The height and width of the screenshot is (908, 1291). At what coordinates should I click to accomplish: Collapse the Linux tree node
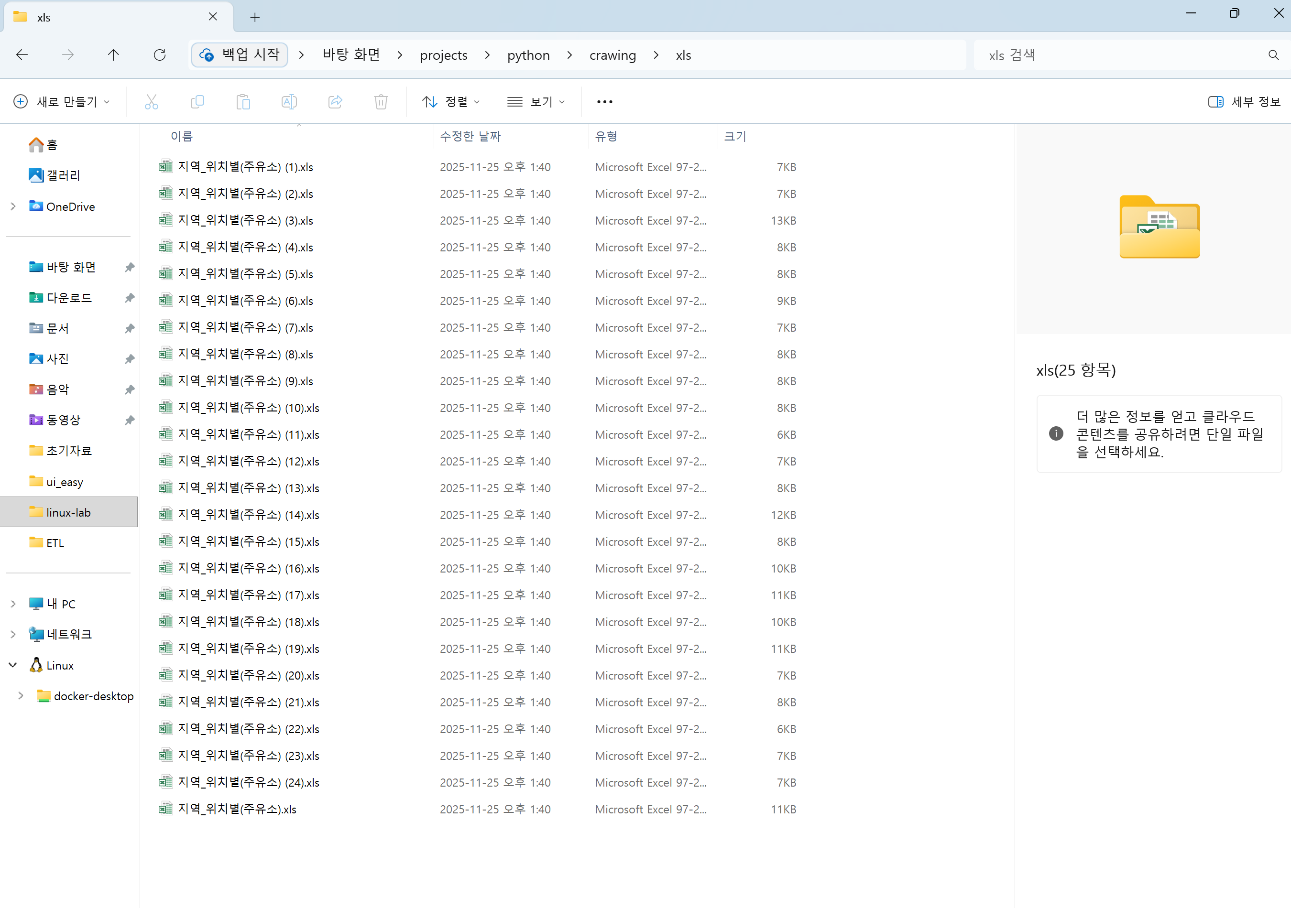(13, 665)
